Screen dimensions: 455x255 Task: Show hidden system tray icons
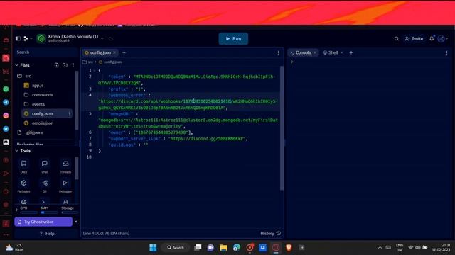click(380, 247)
